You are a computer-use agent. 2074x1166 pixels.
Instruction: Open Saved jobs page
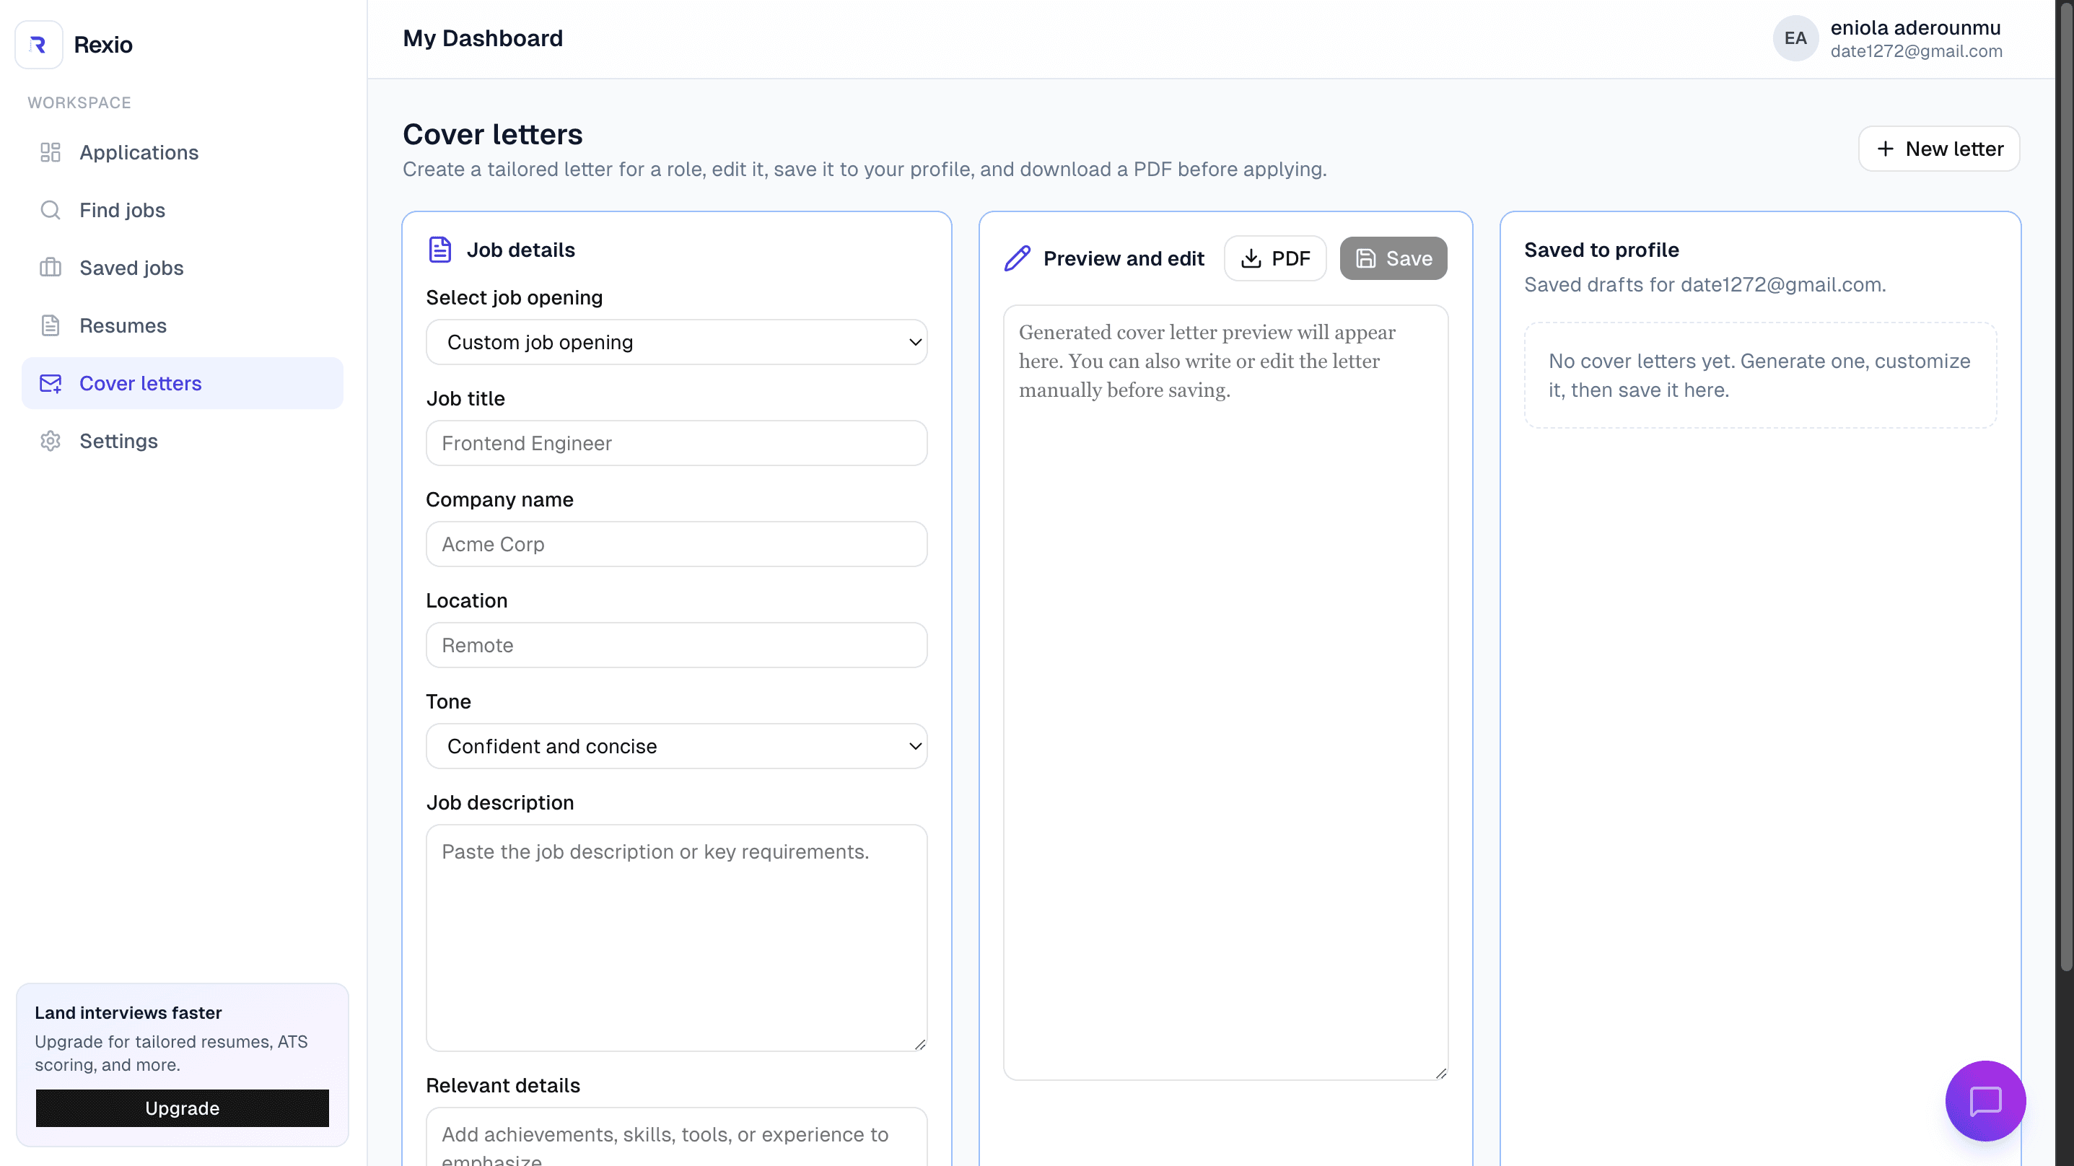click(x=183, y=268)
